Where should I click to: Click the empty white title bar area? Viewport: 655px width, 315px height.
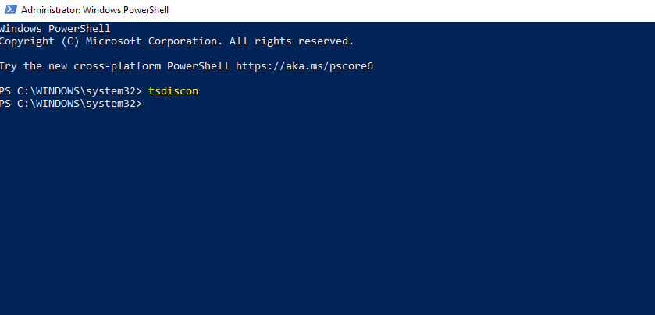coord(411,10)
